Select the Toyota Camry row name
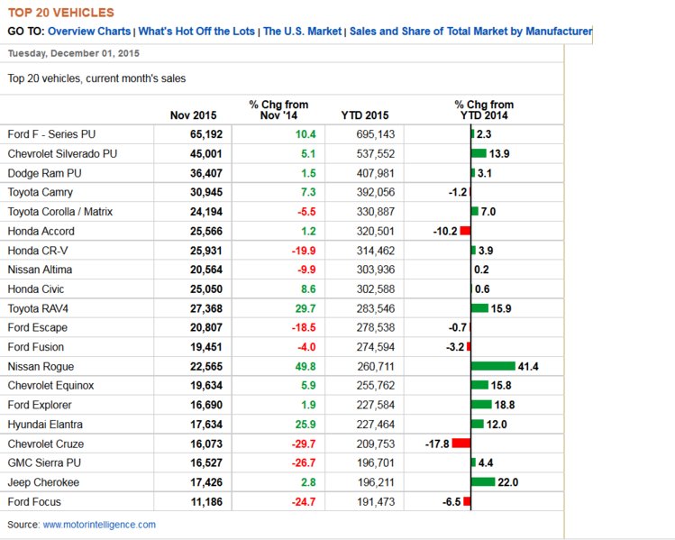675x540 pixels. 41,193
